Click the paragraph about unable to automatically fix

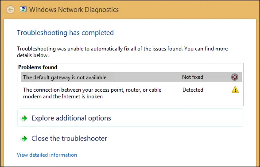pos(122,52)
